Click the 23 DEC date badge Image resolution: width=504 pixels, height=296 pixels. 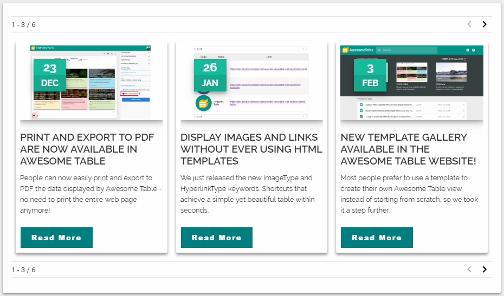(x=50, y=75)
